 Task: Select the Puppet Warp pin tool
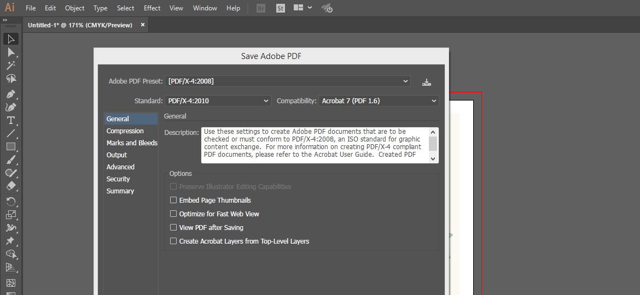click(11, 241)
